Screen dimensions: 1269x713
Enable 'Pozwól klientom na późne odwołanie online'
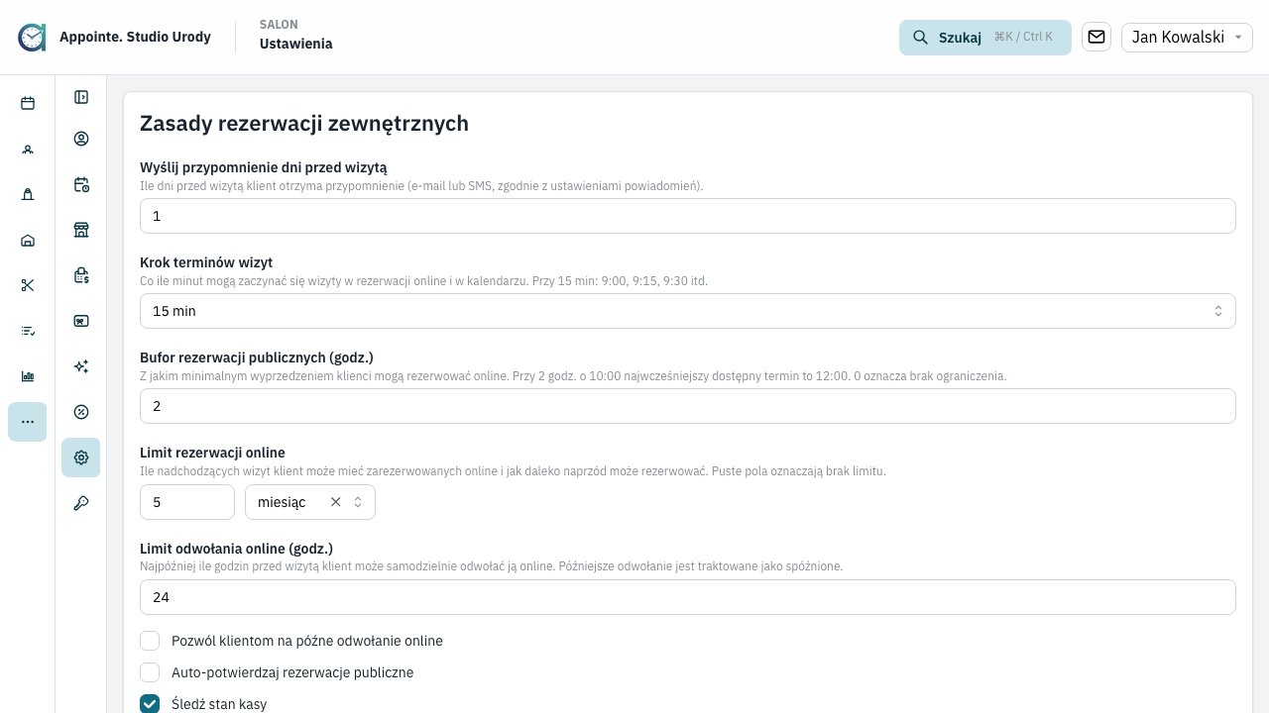[150, 641]
